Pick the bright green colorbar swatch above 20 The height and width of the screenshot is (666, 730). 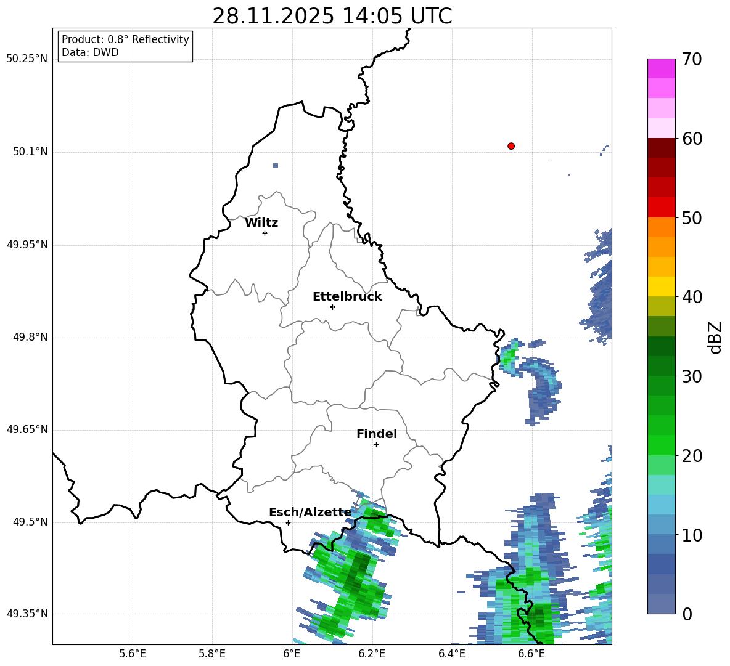point(661,445)
